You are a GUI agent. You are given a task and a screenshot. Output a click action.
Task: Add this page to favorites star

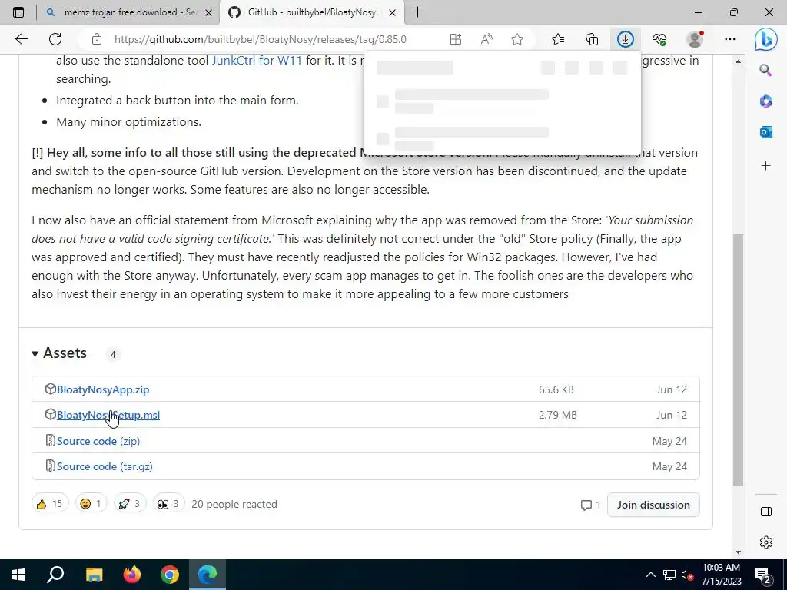517,39
